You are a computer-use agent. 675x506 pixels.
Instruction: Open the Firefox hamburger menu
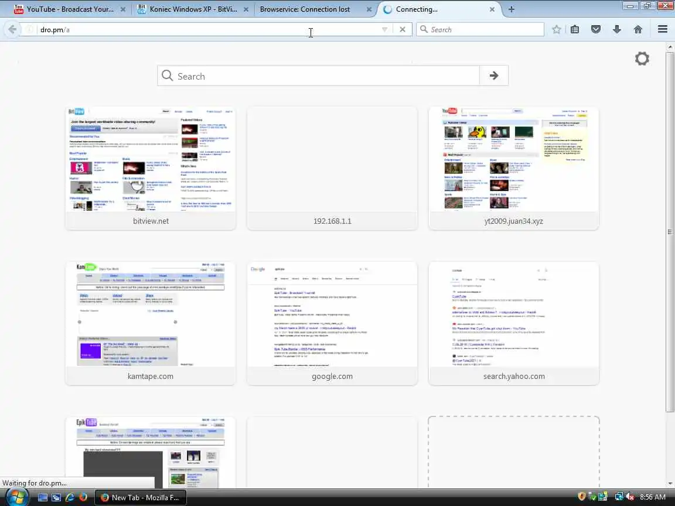pyautogui.click(x=663, y=29)
